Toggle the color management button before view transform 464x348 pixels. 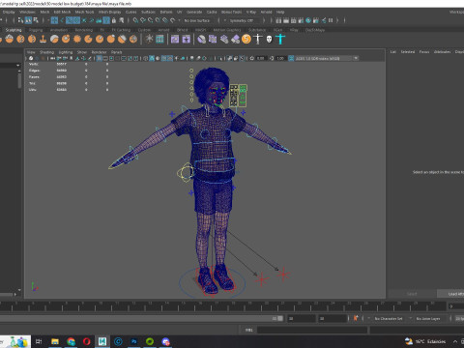click(x=291, y=58)
